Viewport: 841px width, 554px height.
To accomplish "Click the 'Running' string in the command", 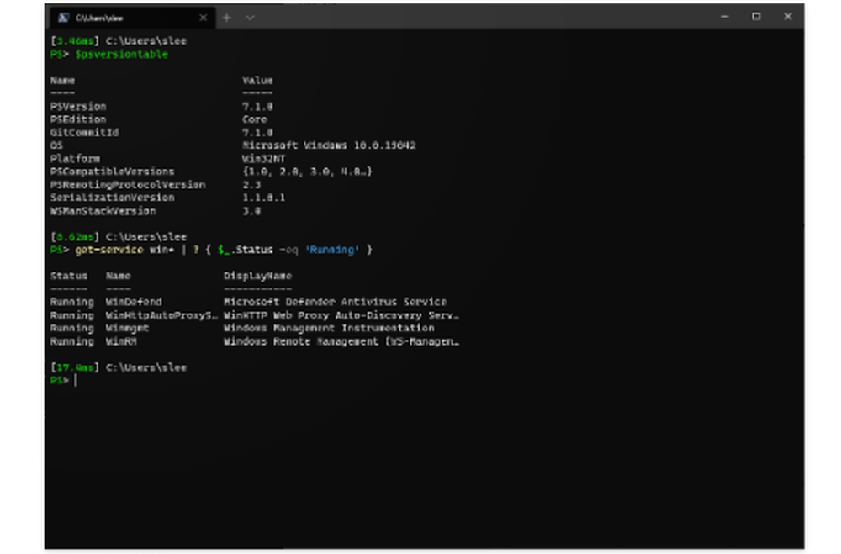I will (x=332, y=250).
